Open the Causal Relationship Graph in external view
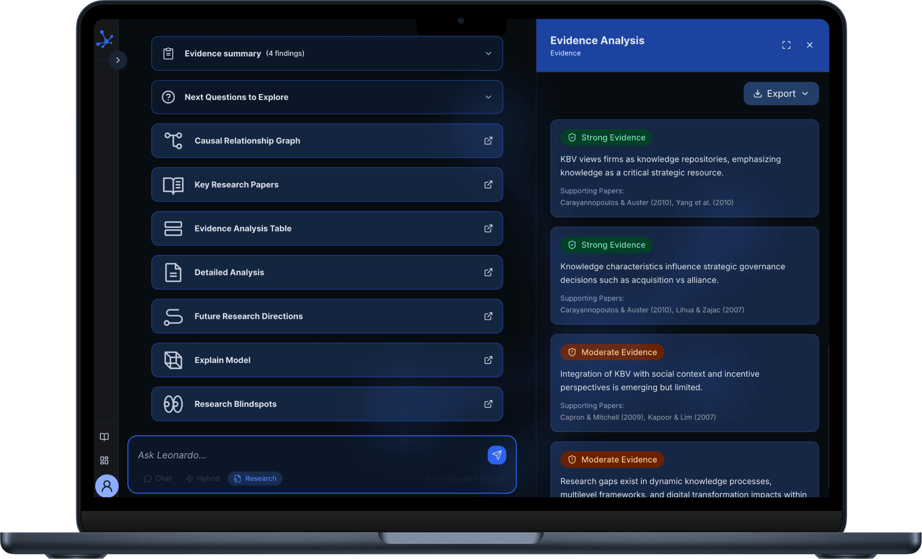Image resolution: width=922 pixels, height=559 pixels. coord(488,141)
